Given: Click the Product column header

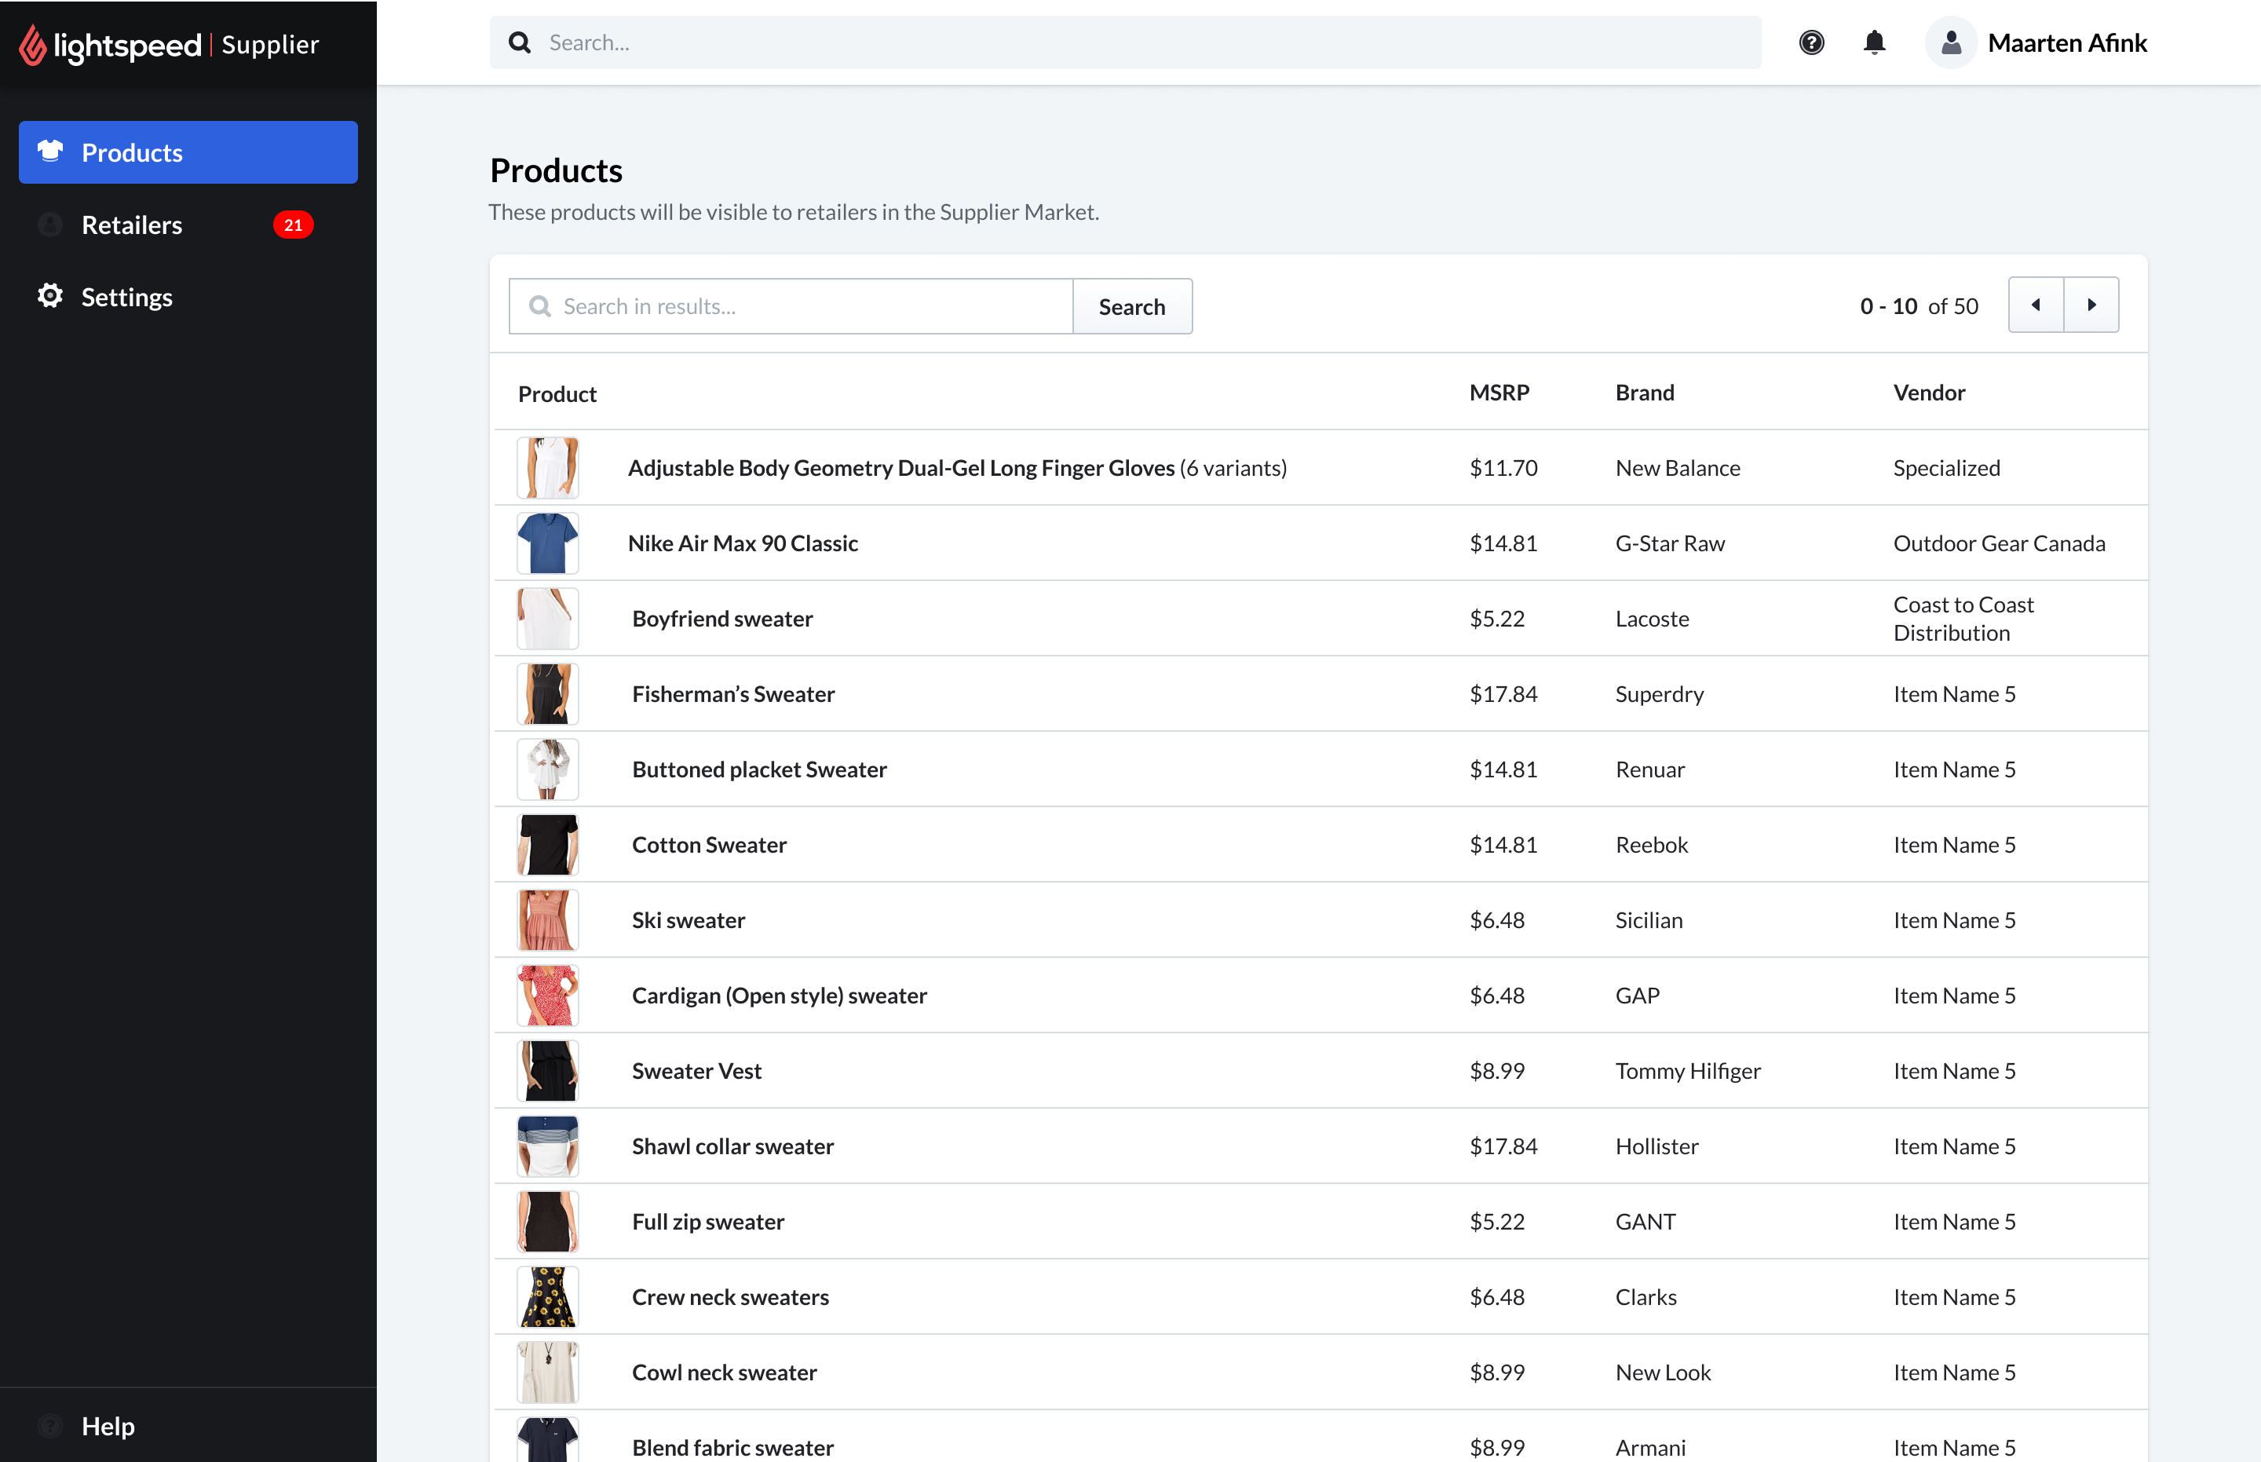Looking at the screenshot, I should 557,394.
